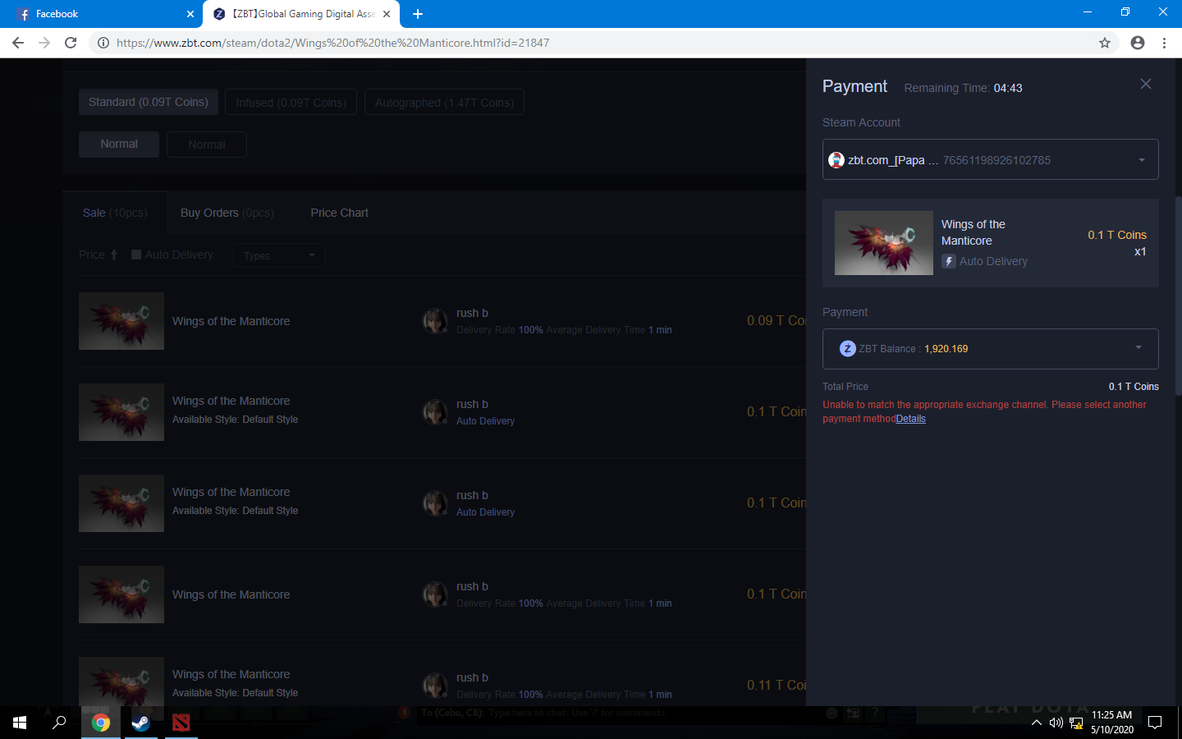1182x739 pixels.
Task: Close the ZBT Global Gaming tab
Action: [x=387, y=14]
